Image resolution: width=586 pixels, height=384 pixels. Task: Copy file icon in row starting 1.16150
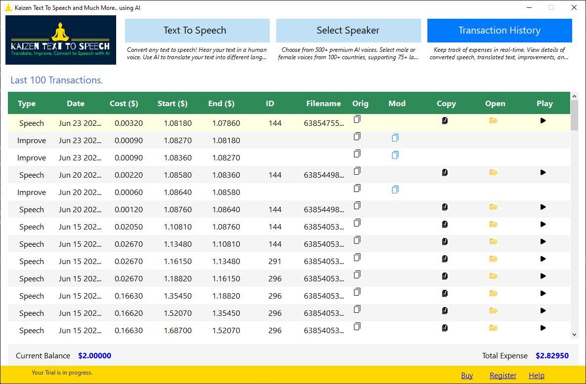445,259
